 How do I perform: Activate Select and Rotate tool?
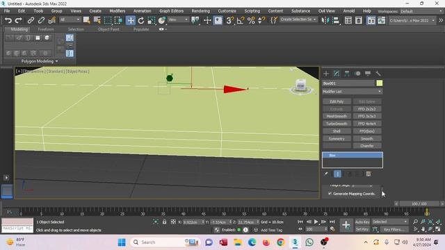coord(141,20)
